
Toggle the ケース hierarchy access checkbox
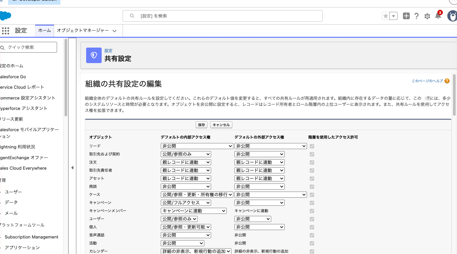point(312,195)
